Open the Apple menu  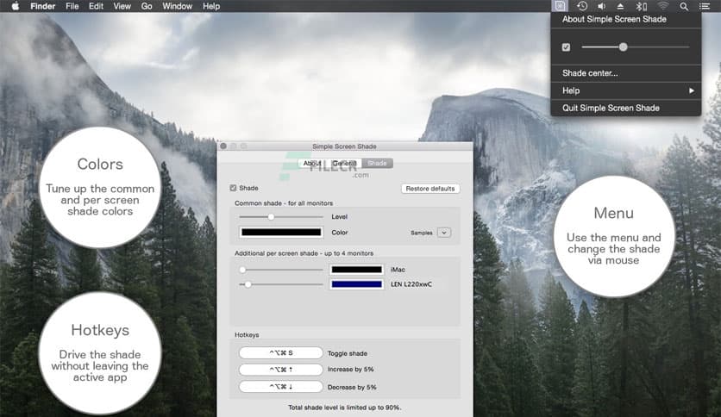[16, 6]
